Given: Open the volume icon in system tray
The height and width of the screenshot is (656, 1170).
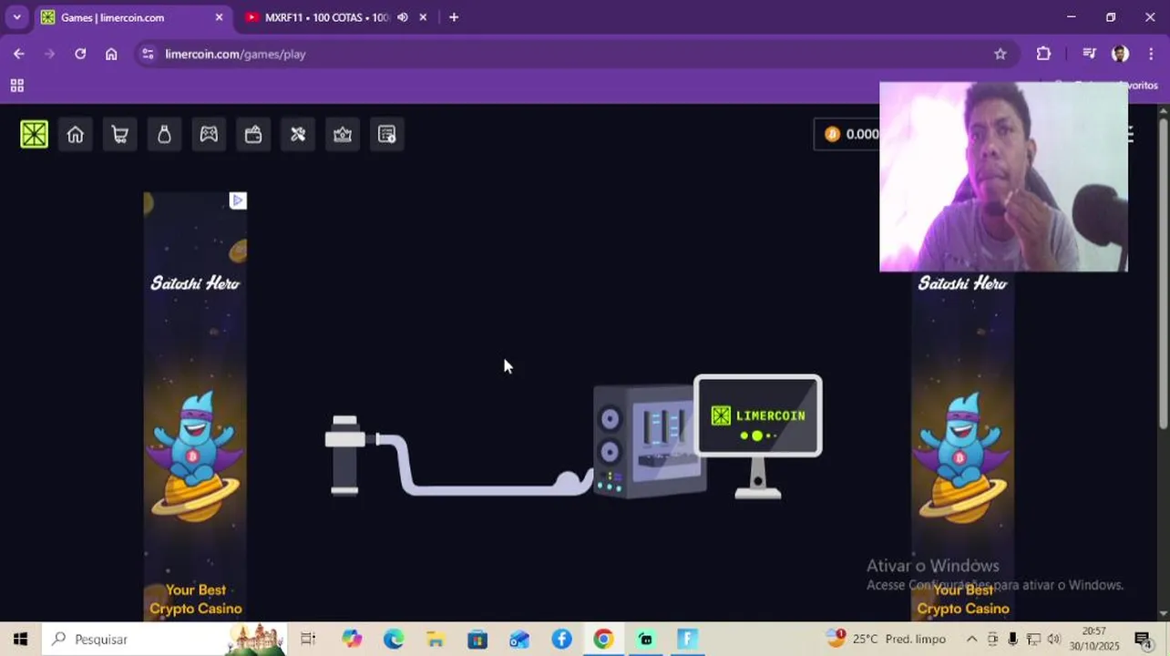Looking at the screenshot, I should coord(1054,640).
